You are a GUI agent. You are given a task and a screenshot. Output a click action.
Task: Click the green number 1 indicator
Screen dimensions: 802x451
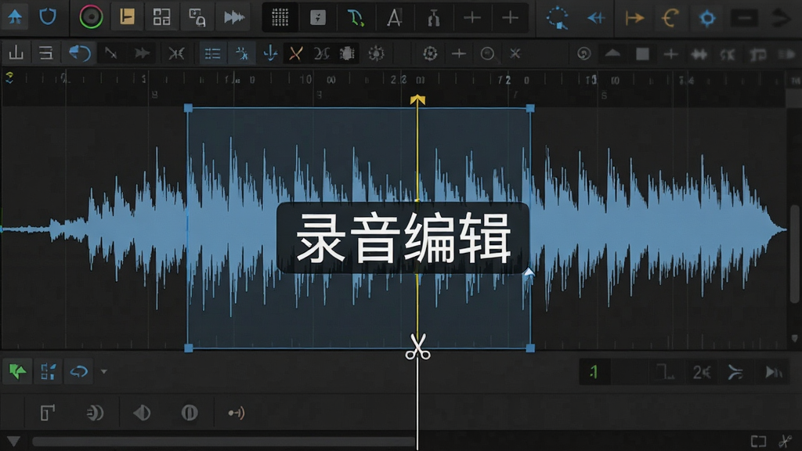[594, 372]
